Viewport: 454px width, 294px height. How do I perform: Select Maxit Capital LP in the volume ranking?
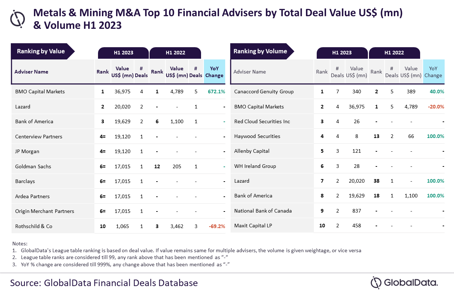[x=253, y=226]
